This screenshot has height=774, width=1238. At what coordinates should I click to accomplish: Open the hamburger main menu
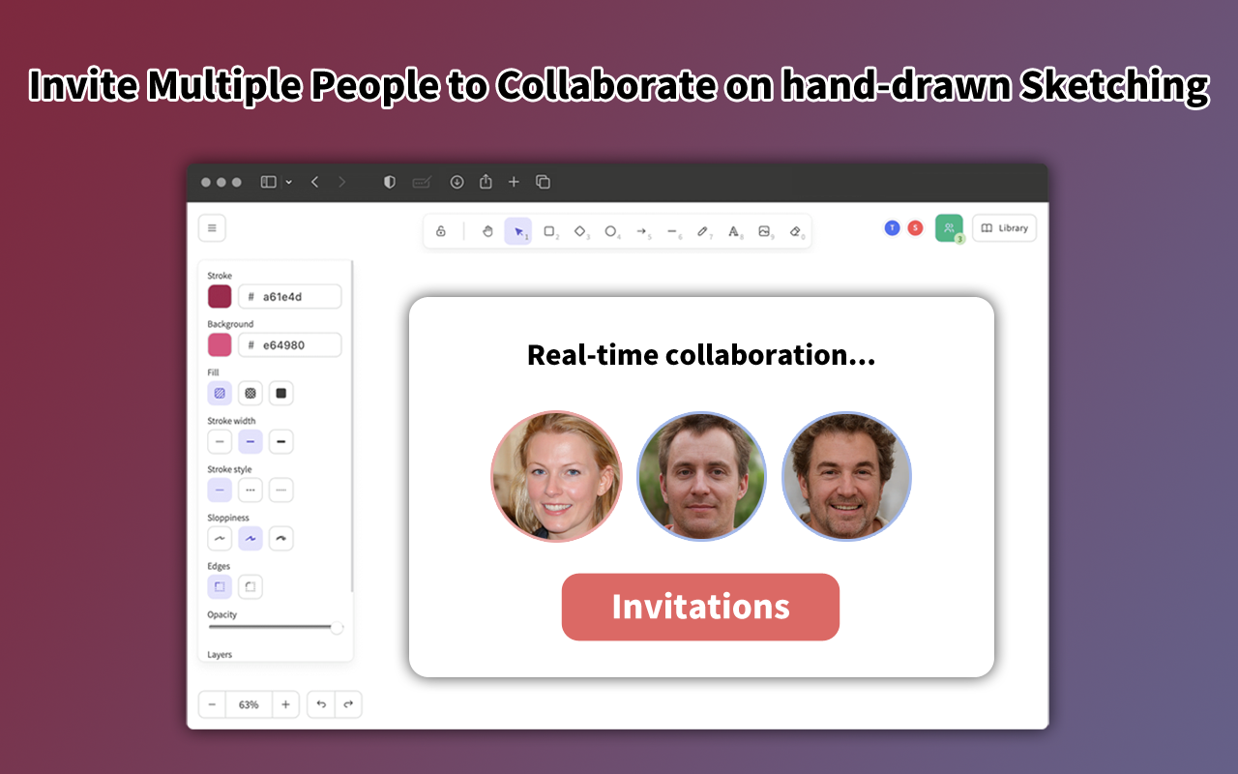pos(212,228)
